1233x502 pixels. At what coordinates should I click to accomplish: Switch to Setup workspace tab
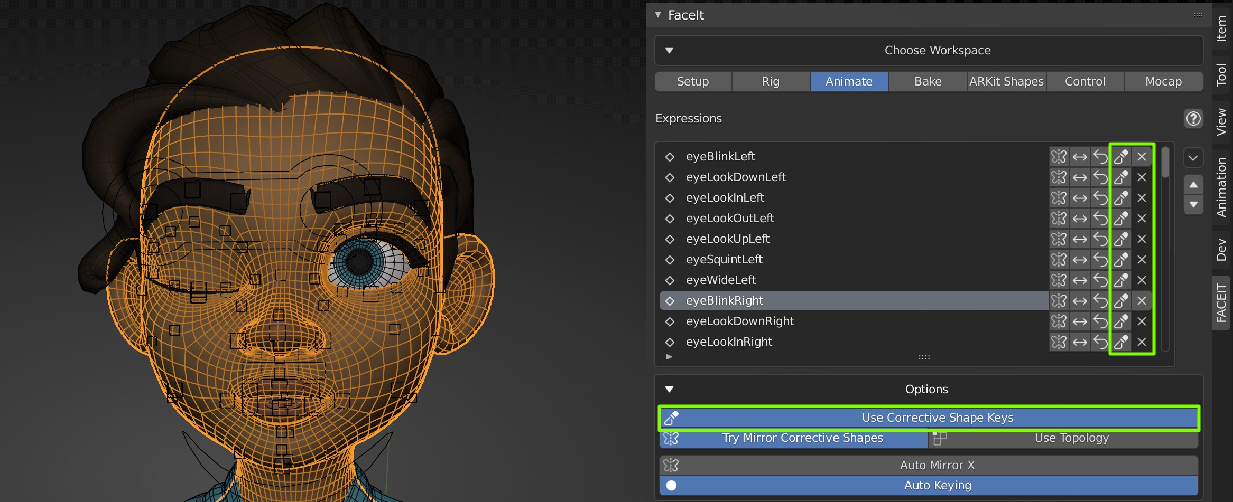point(693,82)
